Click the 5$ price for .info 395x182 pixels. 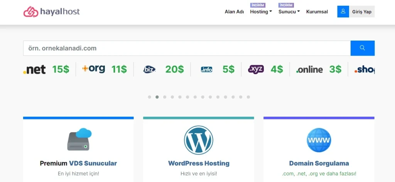click(228, 69)
